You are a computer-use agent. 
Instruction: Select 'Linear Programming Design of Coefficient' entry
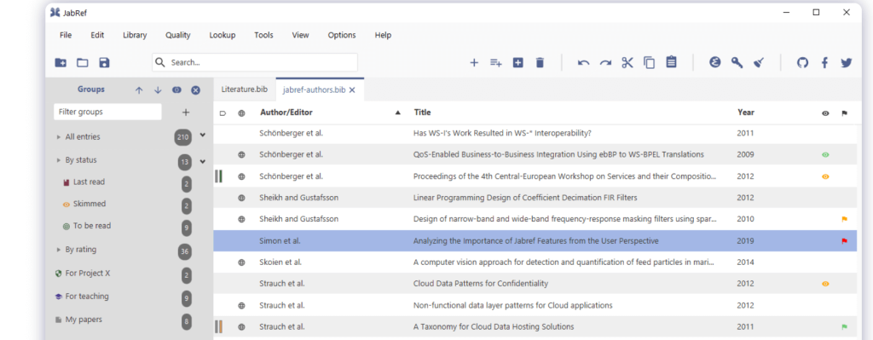[x=535, y=198]
